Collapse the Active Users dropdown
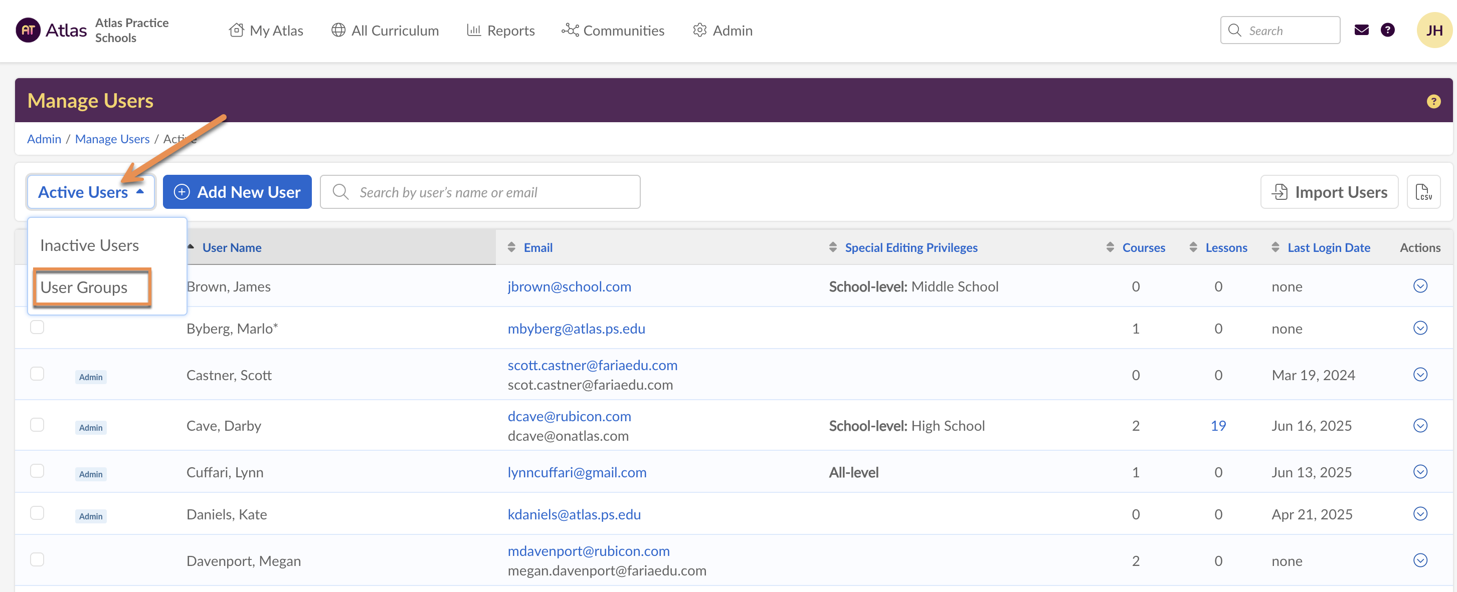The width and height of the screenshot is (1457, 592). pos(90,192)
